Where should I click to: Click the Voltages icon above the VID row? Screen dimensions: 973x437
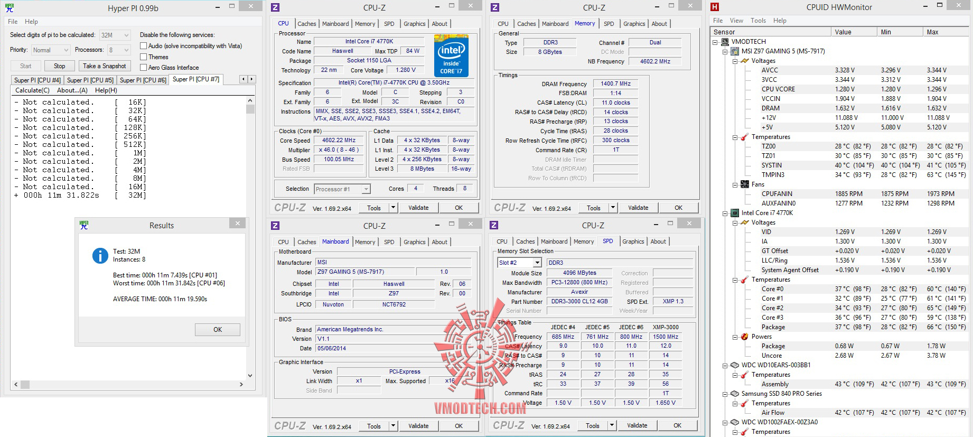(x=745, y=222)
